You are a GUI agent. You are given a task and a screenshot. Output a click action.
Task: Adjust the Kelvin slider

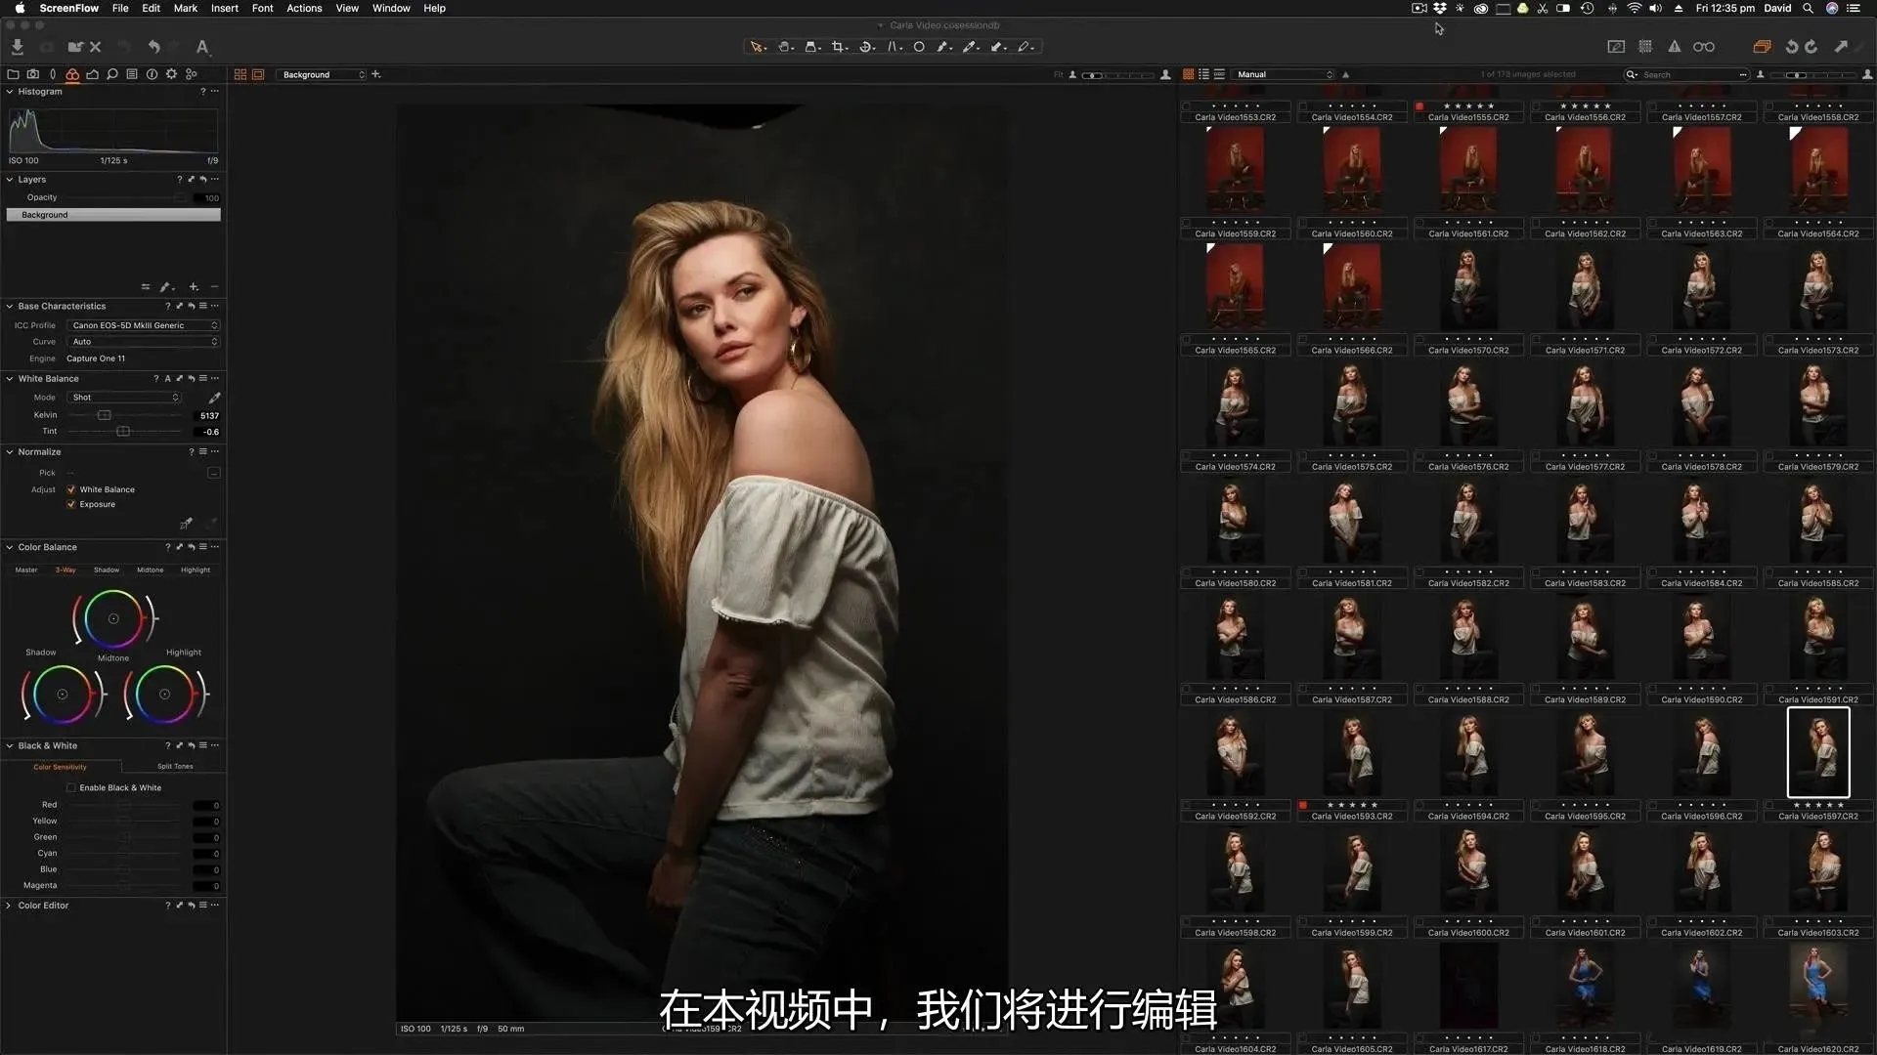pyautogui.click(x=105, y=415)
